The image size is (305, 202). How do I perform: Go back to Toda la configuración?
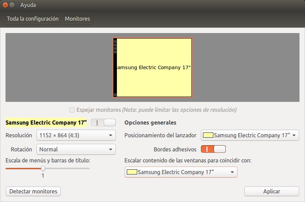(33, 19)
